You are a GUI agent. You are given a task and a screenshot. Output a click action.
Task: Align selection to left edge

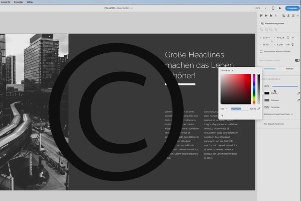pos(284,16)
